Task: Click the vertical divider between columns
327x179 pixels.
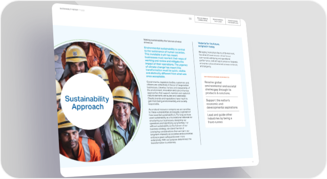Action: 196,93
